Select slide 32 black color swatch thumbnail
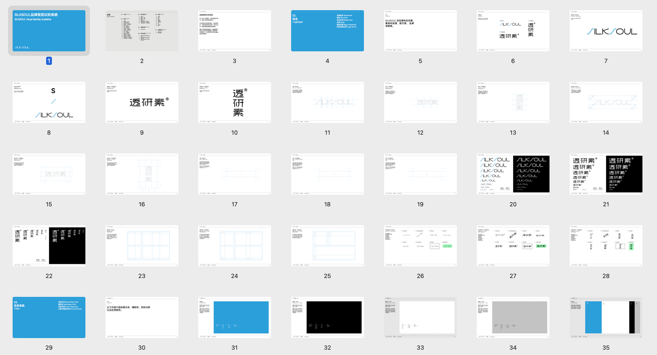657x355 pixels. [x=328, y=317]
